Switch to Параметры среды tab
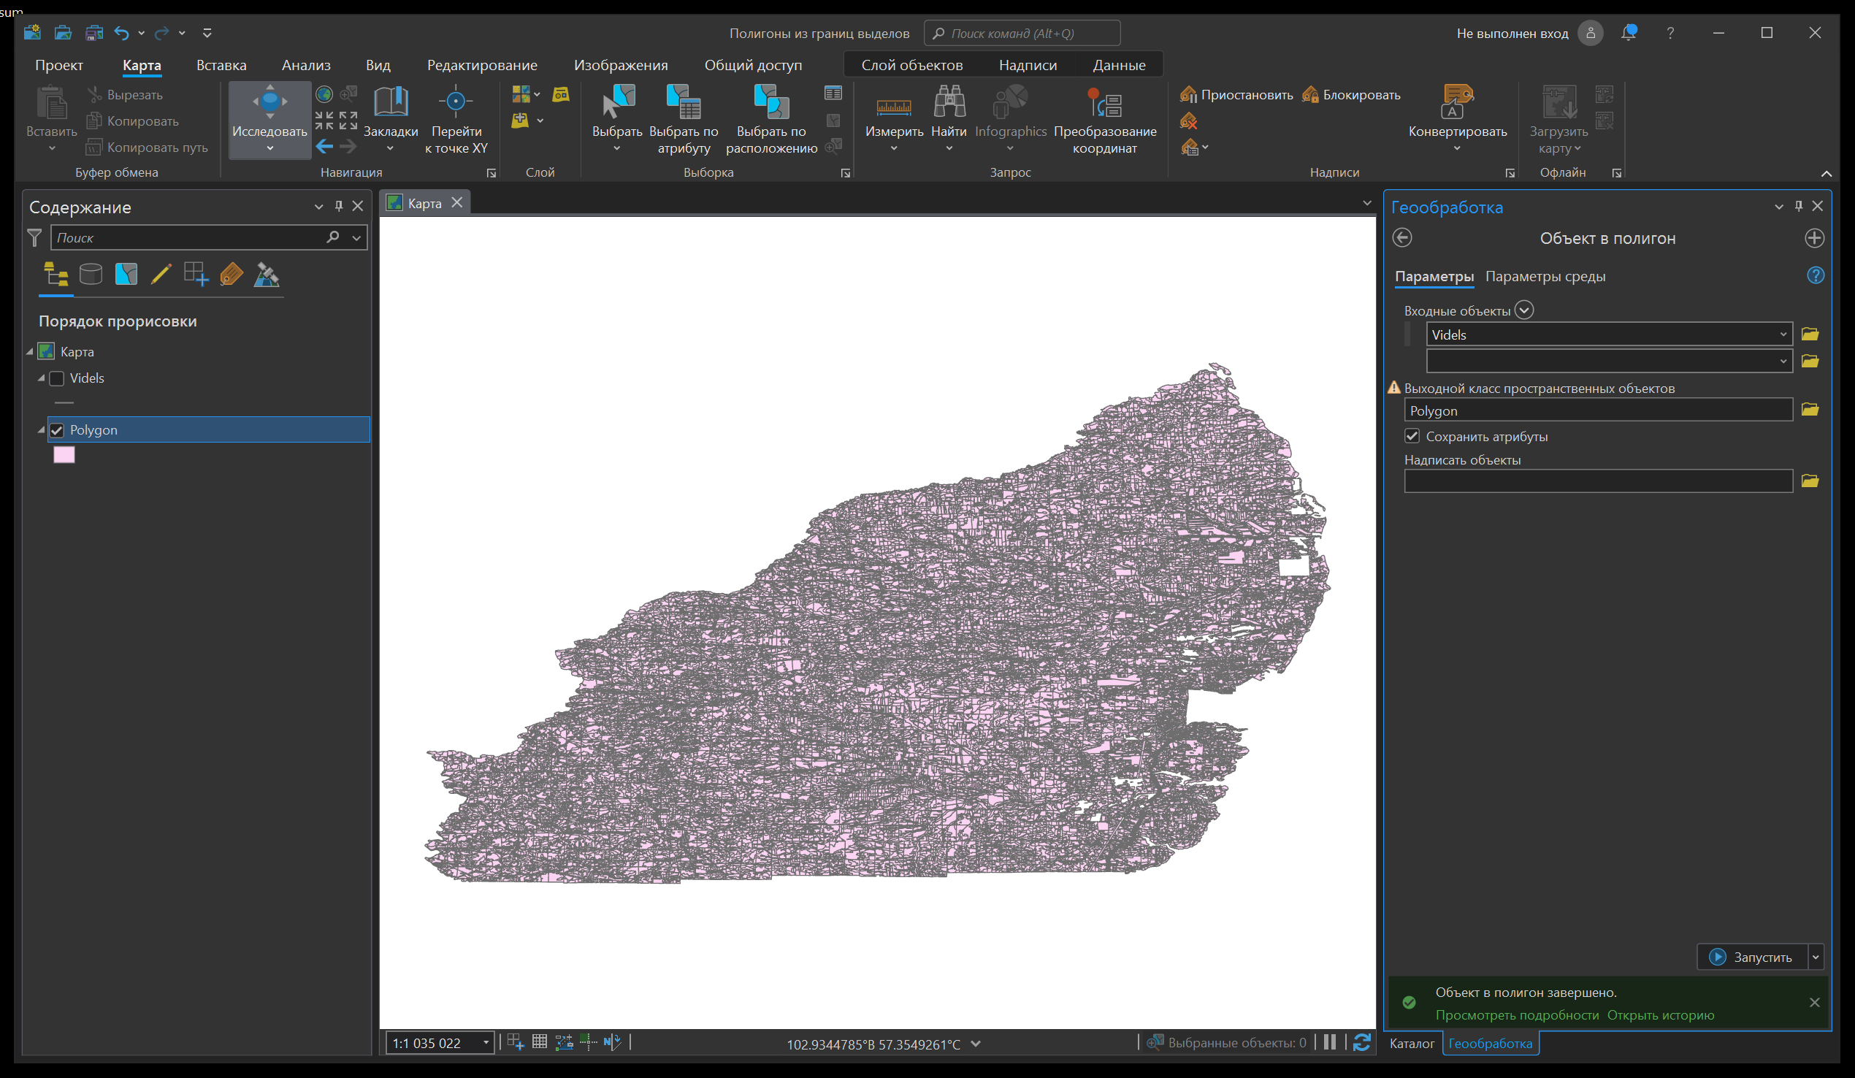1855x1078 pixels. 1545,276
